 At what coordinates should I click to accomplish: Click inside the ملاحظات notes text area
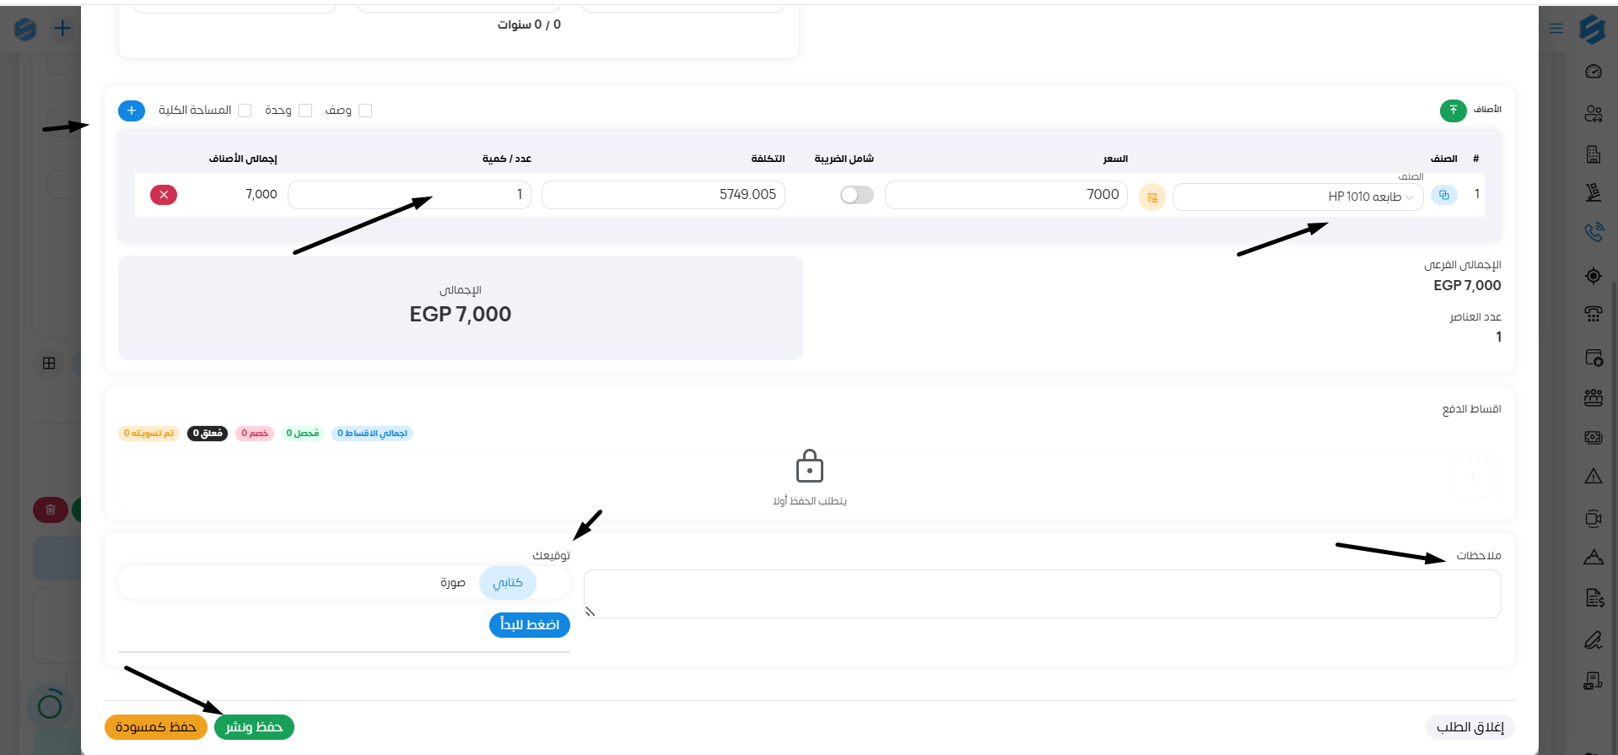click(1042, 594)
